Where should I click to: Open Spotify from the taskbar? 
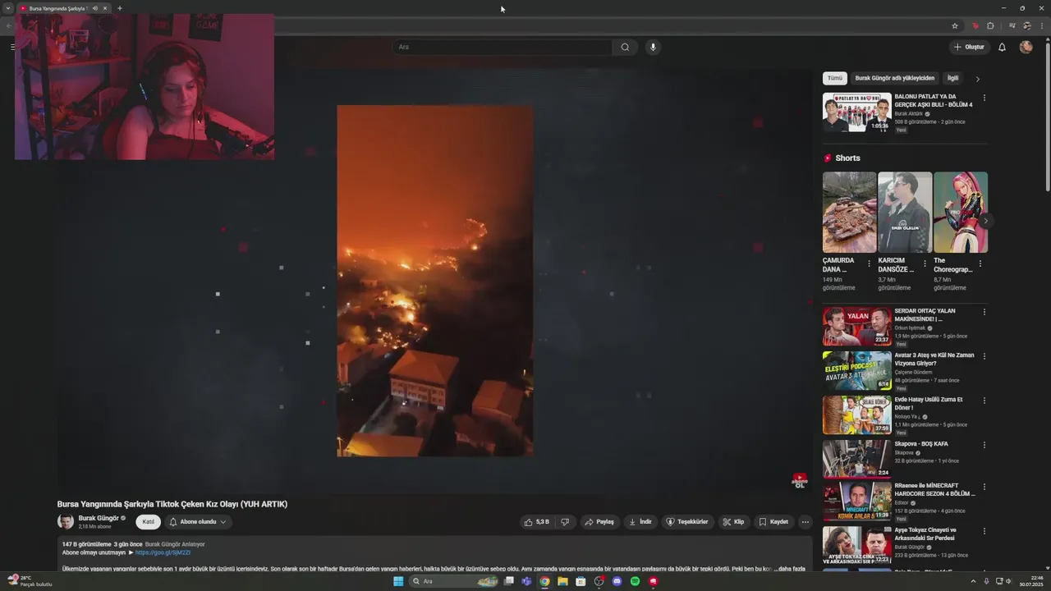(x=635, y=581)
